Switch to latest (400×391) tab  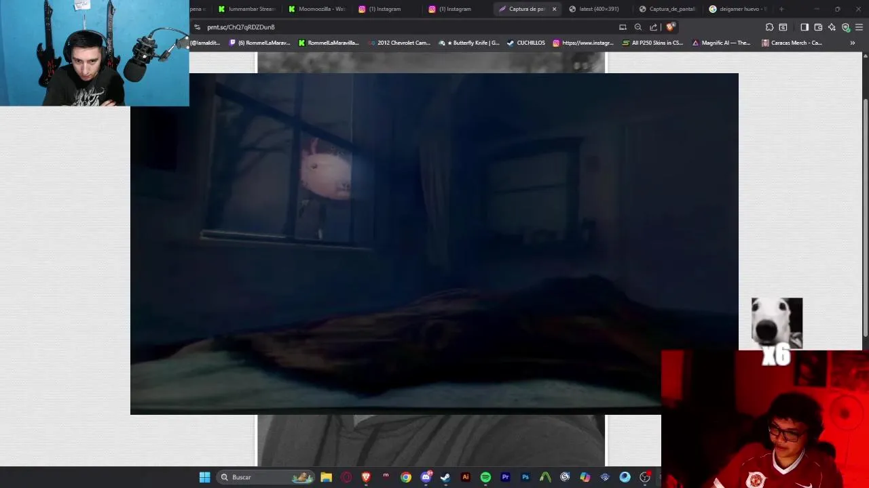pyautogui.click(x=597, y=9)
